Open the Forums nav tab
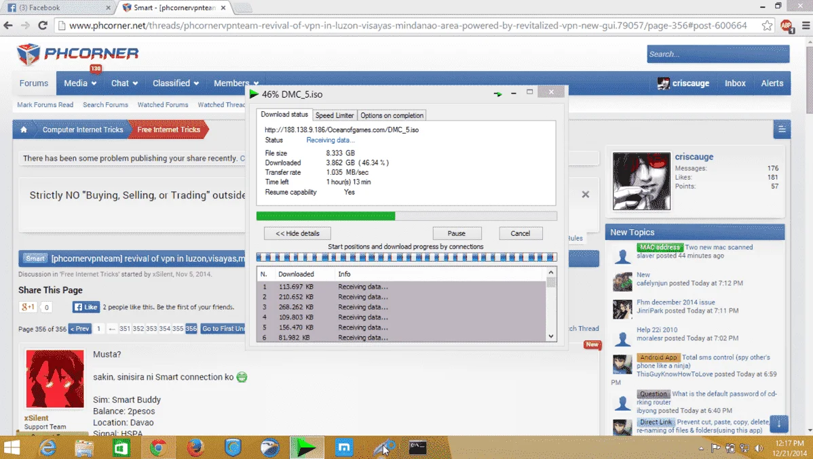Screen dimensions: 813x459 [x=34, y=83]
